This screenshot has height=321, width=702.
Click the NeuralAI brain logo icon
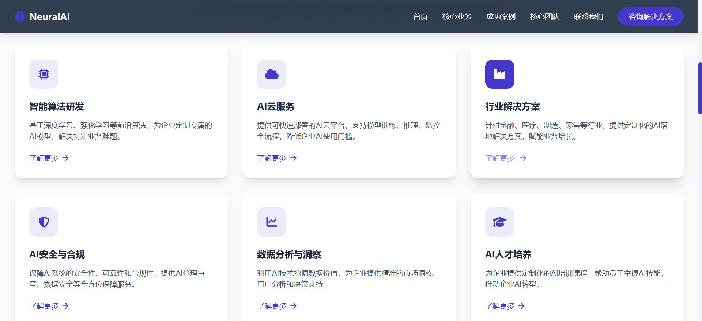pos(20,16)
